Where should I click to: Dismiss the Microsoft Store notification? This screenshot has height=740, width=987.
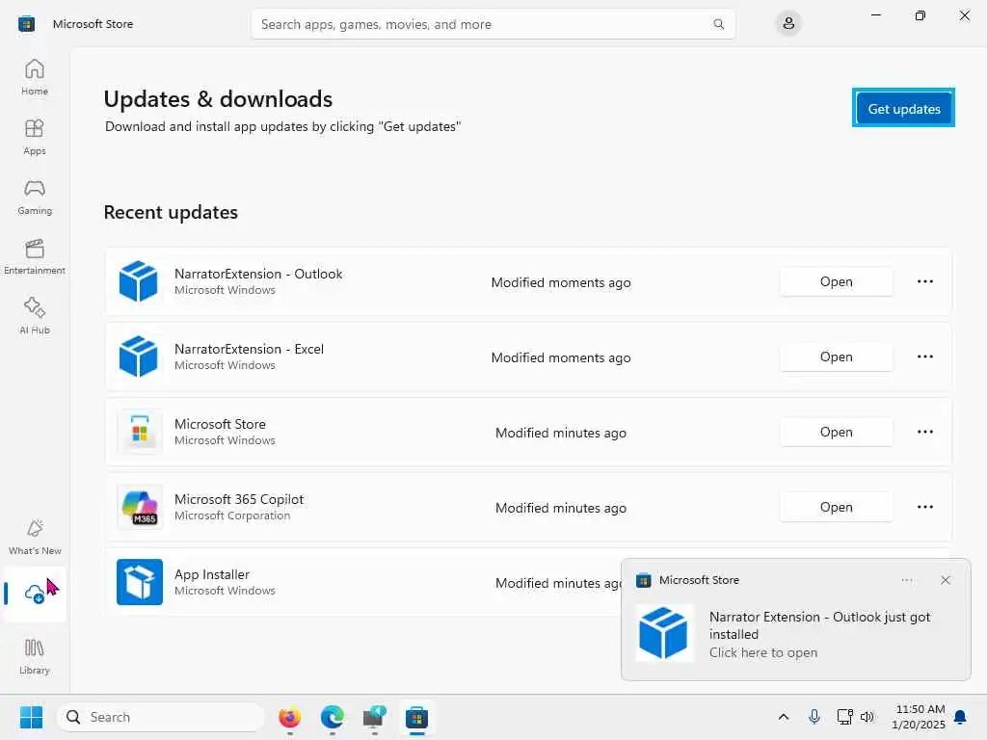tap(945, 579)
